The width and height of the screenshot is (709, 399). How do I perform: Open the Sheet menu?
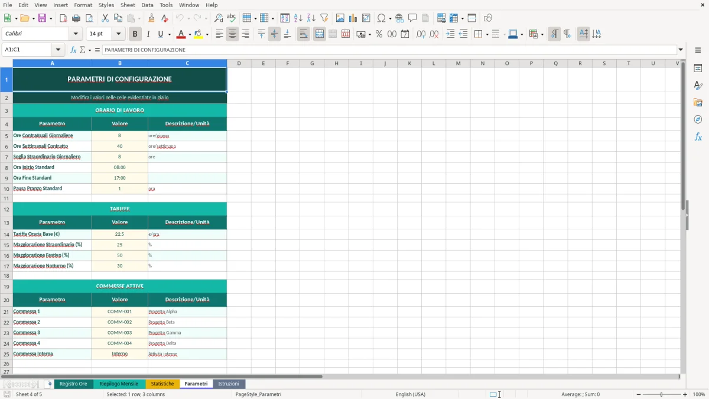pos(128,5)
